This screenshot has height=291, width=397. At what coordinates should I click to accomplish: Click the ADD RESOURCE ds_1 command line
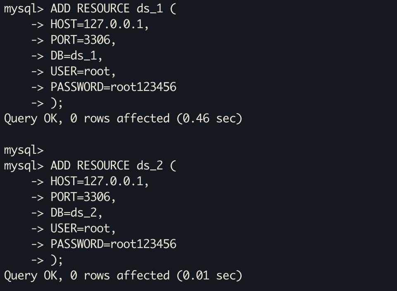(90, 9)
